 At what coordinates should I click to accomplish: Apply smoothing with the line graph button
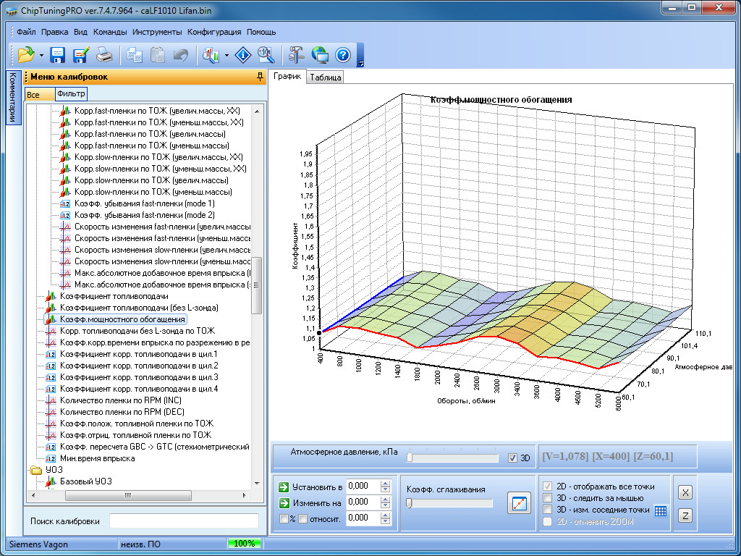point(519,503)
